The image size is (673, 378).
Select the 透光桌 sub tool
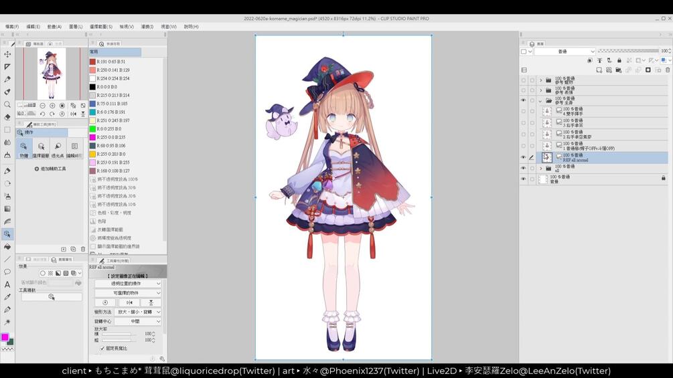(58, 149)
